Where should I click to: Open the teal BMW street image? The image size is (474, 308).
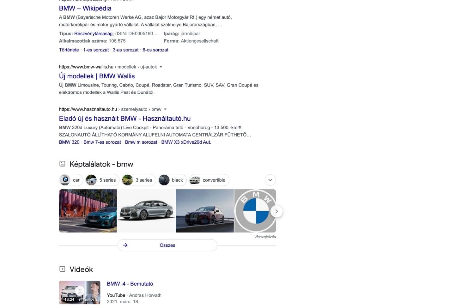88,211
